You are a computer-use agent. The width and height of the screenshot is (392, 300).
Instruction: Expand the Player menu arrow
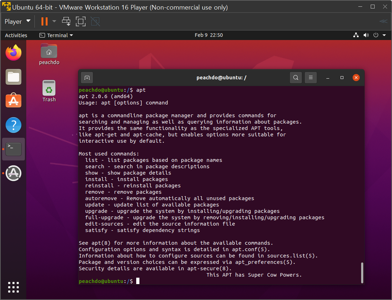(x=28, y=21)
